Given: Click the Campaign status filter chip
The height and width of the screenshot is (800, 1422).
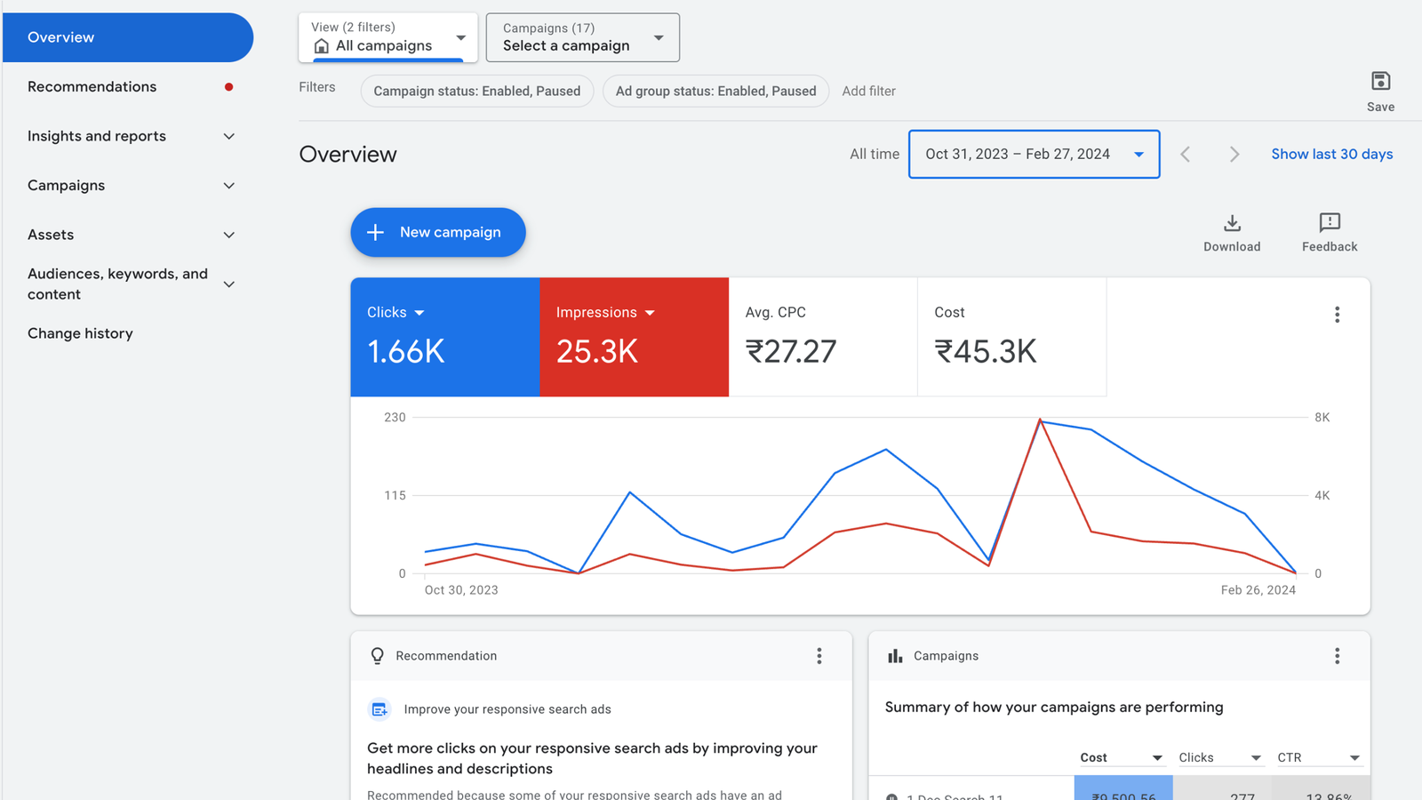Looking at the screenshot, I should [x=476, y=92].
